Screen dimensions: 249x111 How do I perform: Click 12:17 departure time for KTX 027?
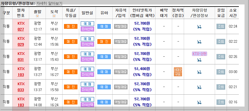click(38, 29)
